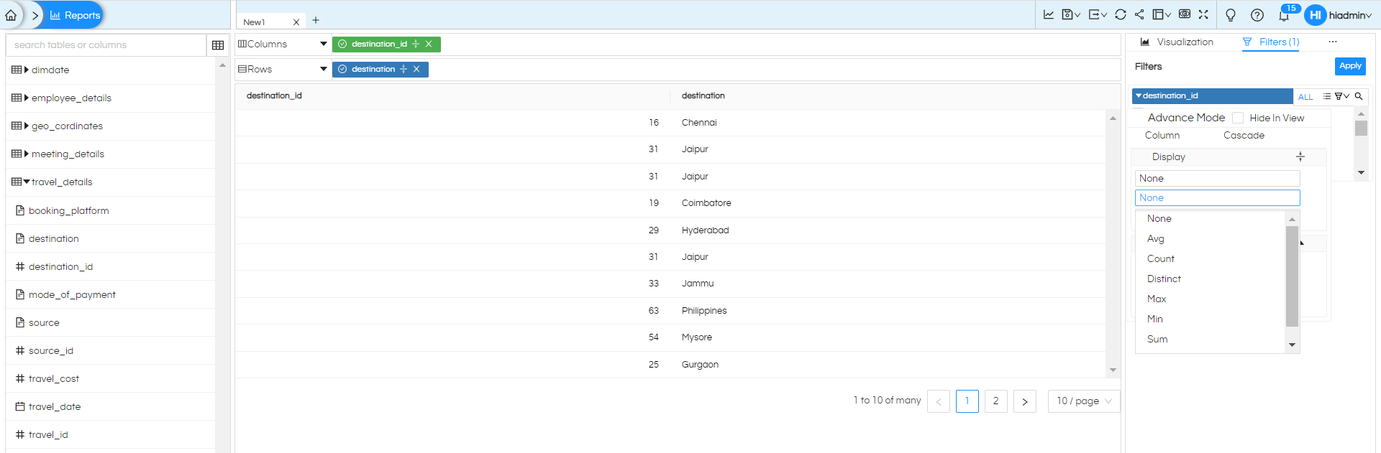This screenshot has width=1381, height=453.
Task: Select the source_id column
Action: coord(50,350)
